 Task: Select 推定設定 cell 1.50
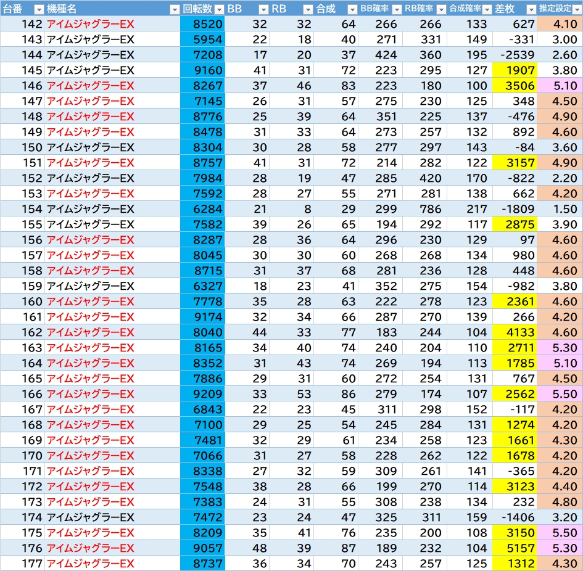pyautogui.click(x=560, y=209)
